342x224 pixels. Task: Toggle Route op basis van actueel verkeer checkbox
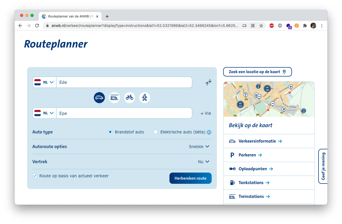[35, 176]
